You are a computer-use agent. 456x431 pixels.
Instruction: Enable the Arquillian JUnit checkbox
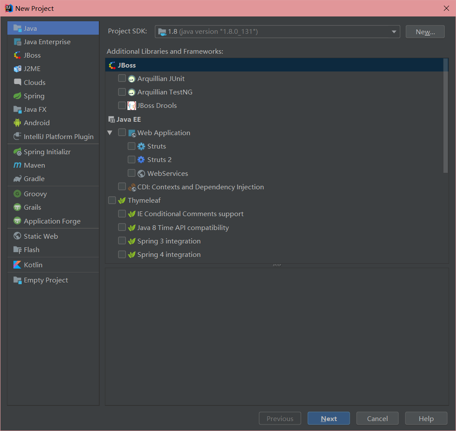(122, 78)
